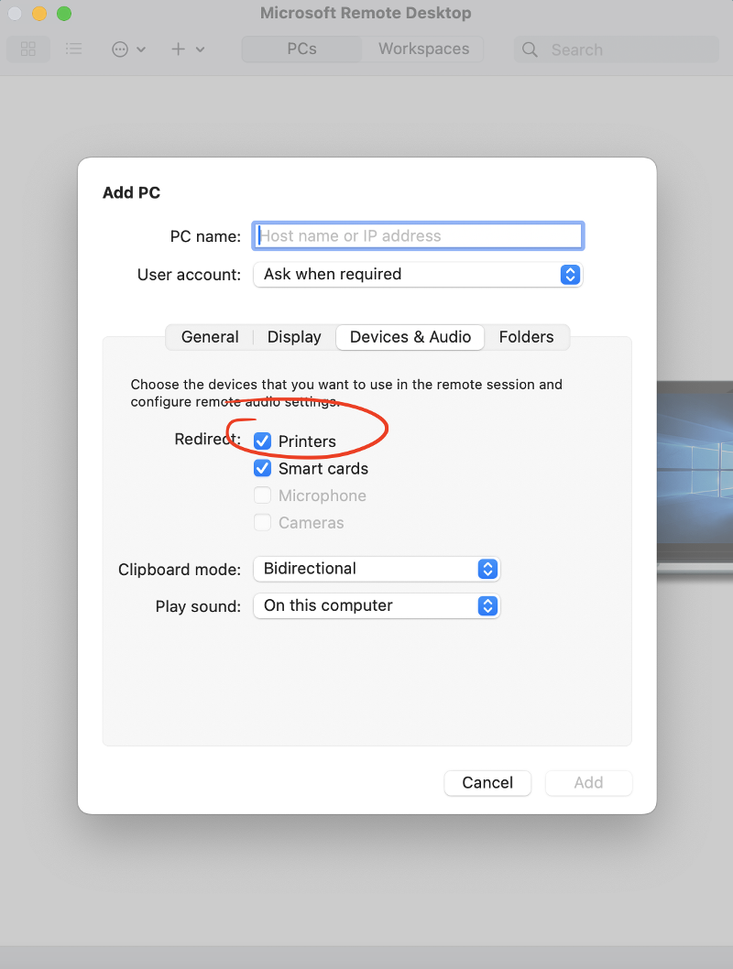
Task: Click the yellow minimize window button
Action: pos(39,13)
